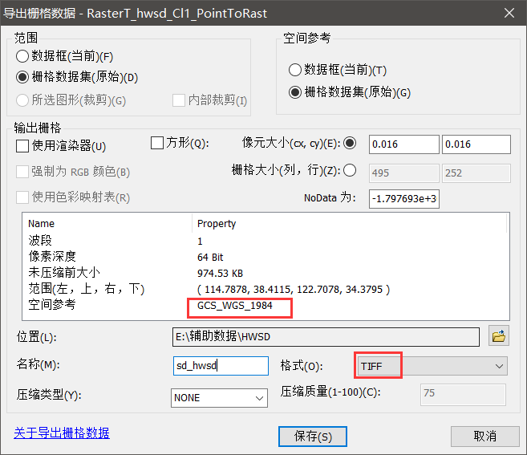Image resolution: width=527 pixels, height=455 pixels.
Task: Click the NoData value input field
Action: pos(404,199)
